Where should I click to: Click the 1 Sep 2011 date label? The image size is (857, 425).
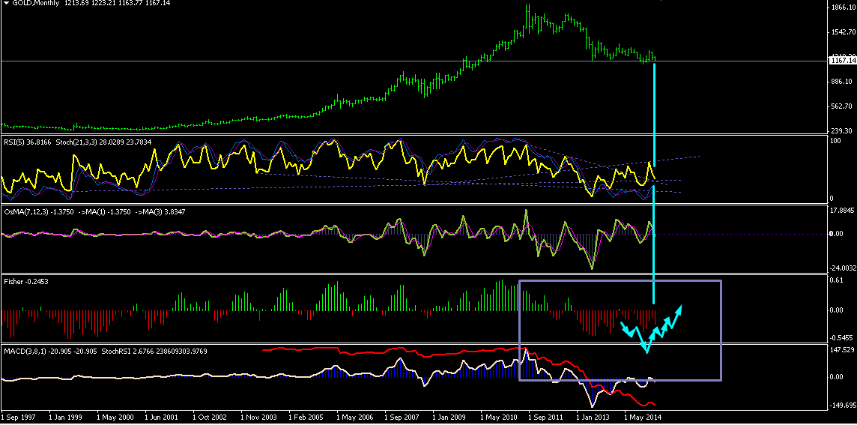click(x=545, y=418)
